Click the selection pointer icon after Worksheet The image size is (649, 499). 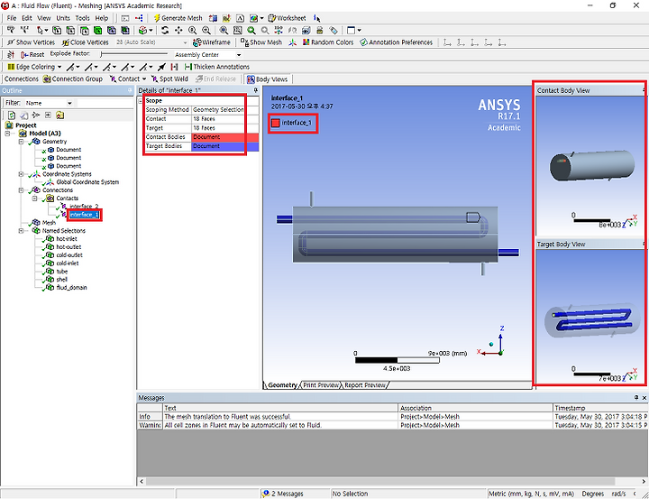pos(317,18)
